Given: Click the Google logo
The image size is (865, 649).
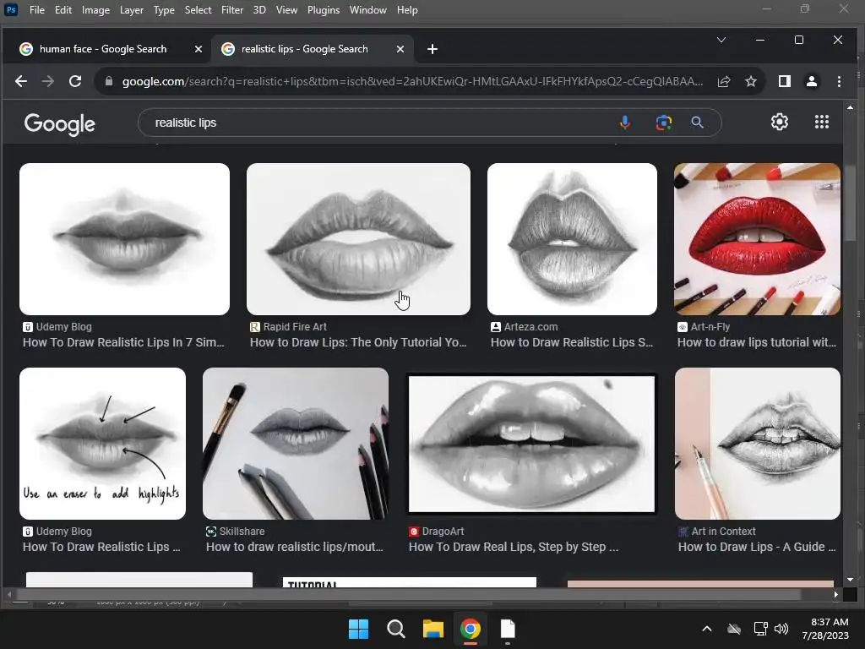Looking at the screenshot, I should (60, 123).
